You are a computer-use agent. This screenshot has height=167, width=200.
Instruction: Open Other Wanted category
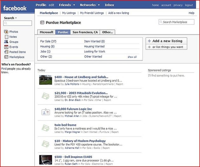[x=93, y=57]
